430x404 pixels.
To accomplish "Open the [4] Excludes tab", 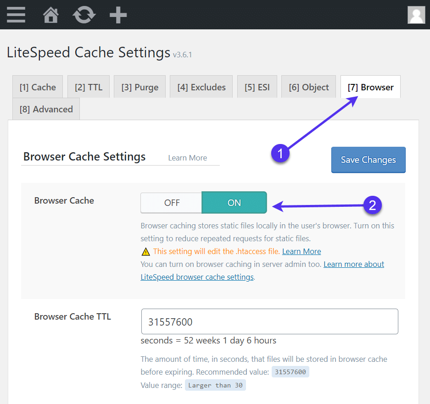I will tap(201, 87).
